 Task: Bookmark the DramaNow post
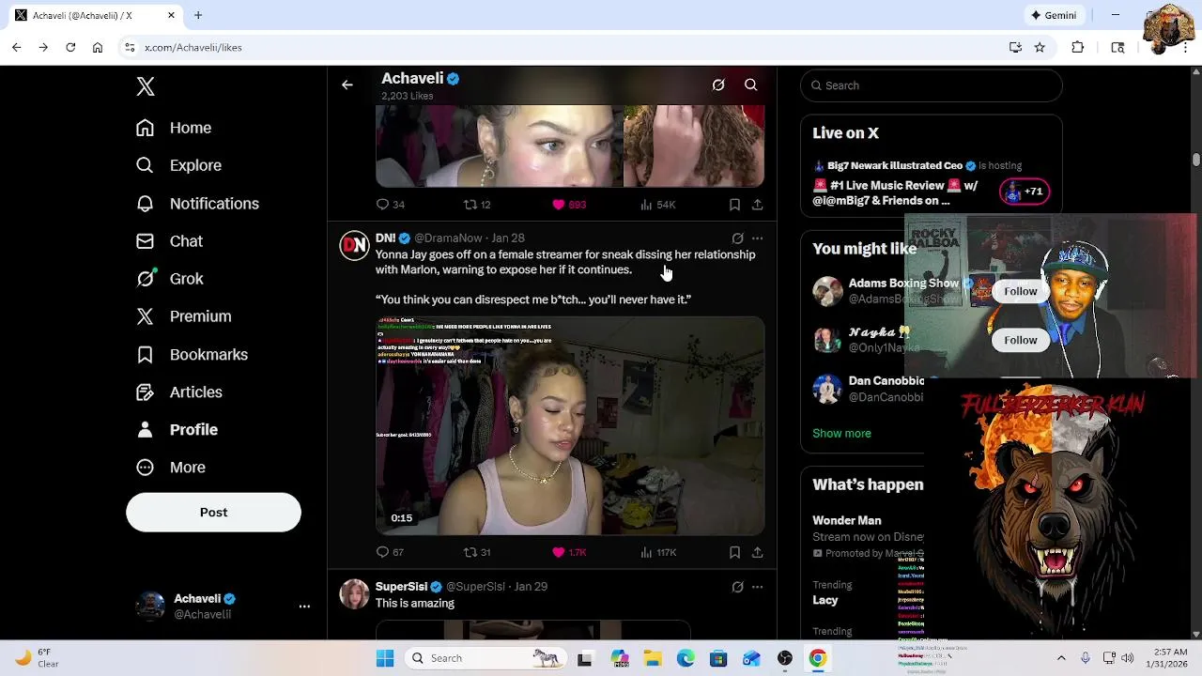click(734, 552)
